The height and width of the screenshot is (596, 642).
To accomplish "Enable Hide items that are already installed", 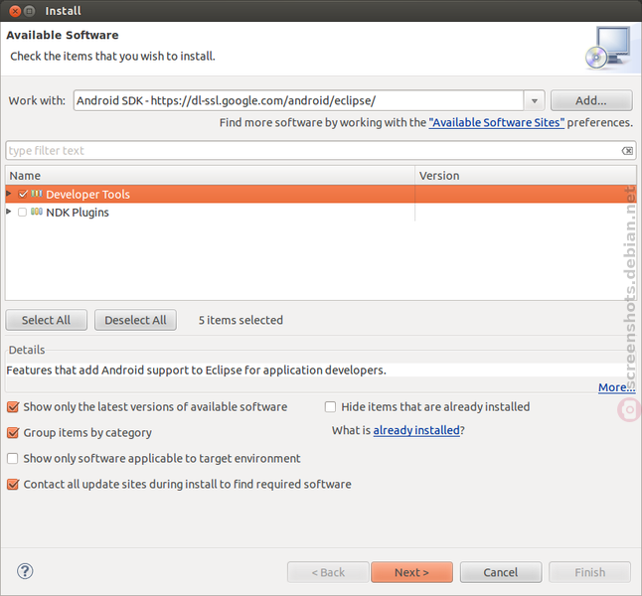I will [x=330, y=407].
